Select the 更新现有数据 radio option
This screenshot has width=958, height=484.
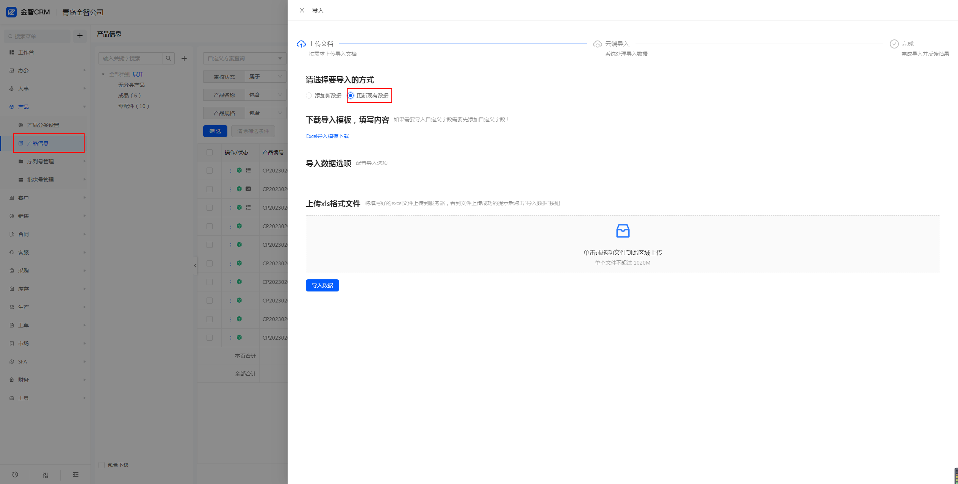pyautogui.click(x=351, y=96)
